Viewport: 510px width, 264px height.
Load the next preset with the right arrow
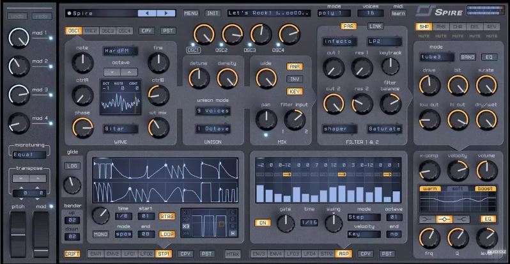point(166,13)
